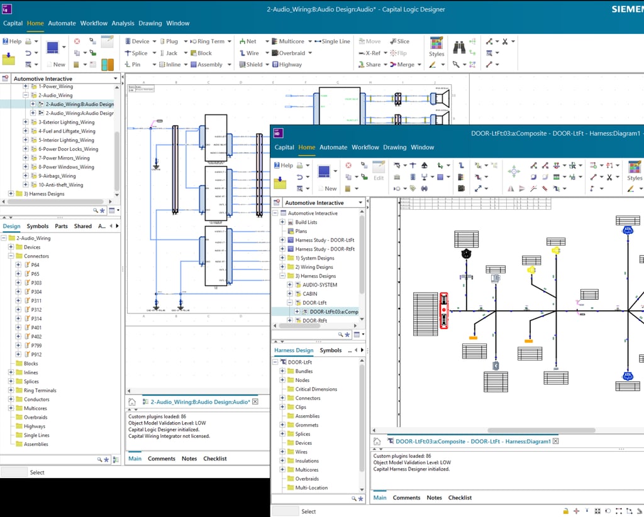
Task: Choose the Shield tool
Action: [253, 64]
